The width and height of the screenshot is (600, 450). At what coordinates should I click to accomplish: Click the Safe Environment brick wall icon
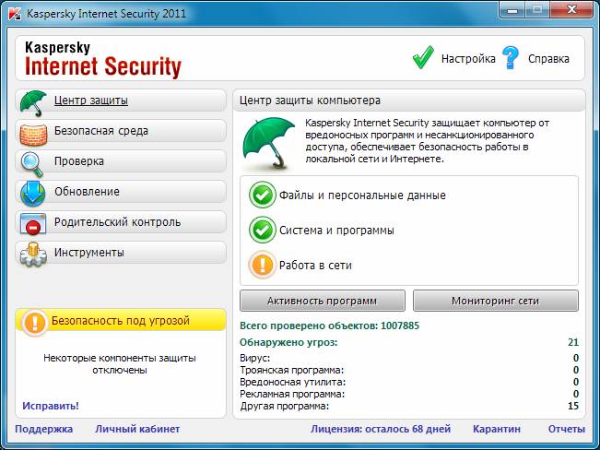pyautogui.click(x=33, y=131)
